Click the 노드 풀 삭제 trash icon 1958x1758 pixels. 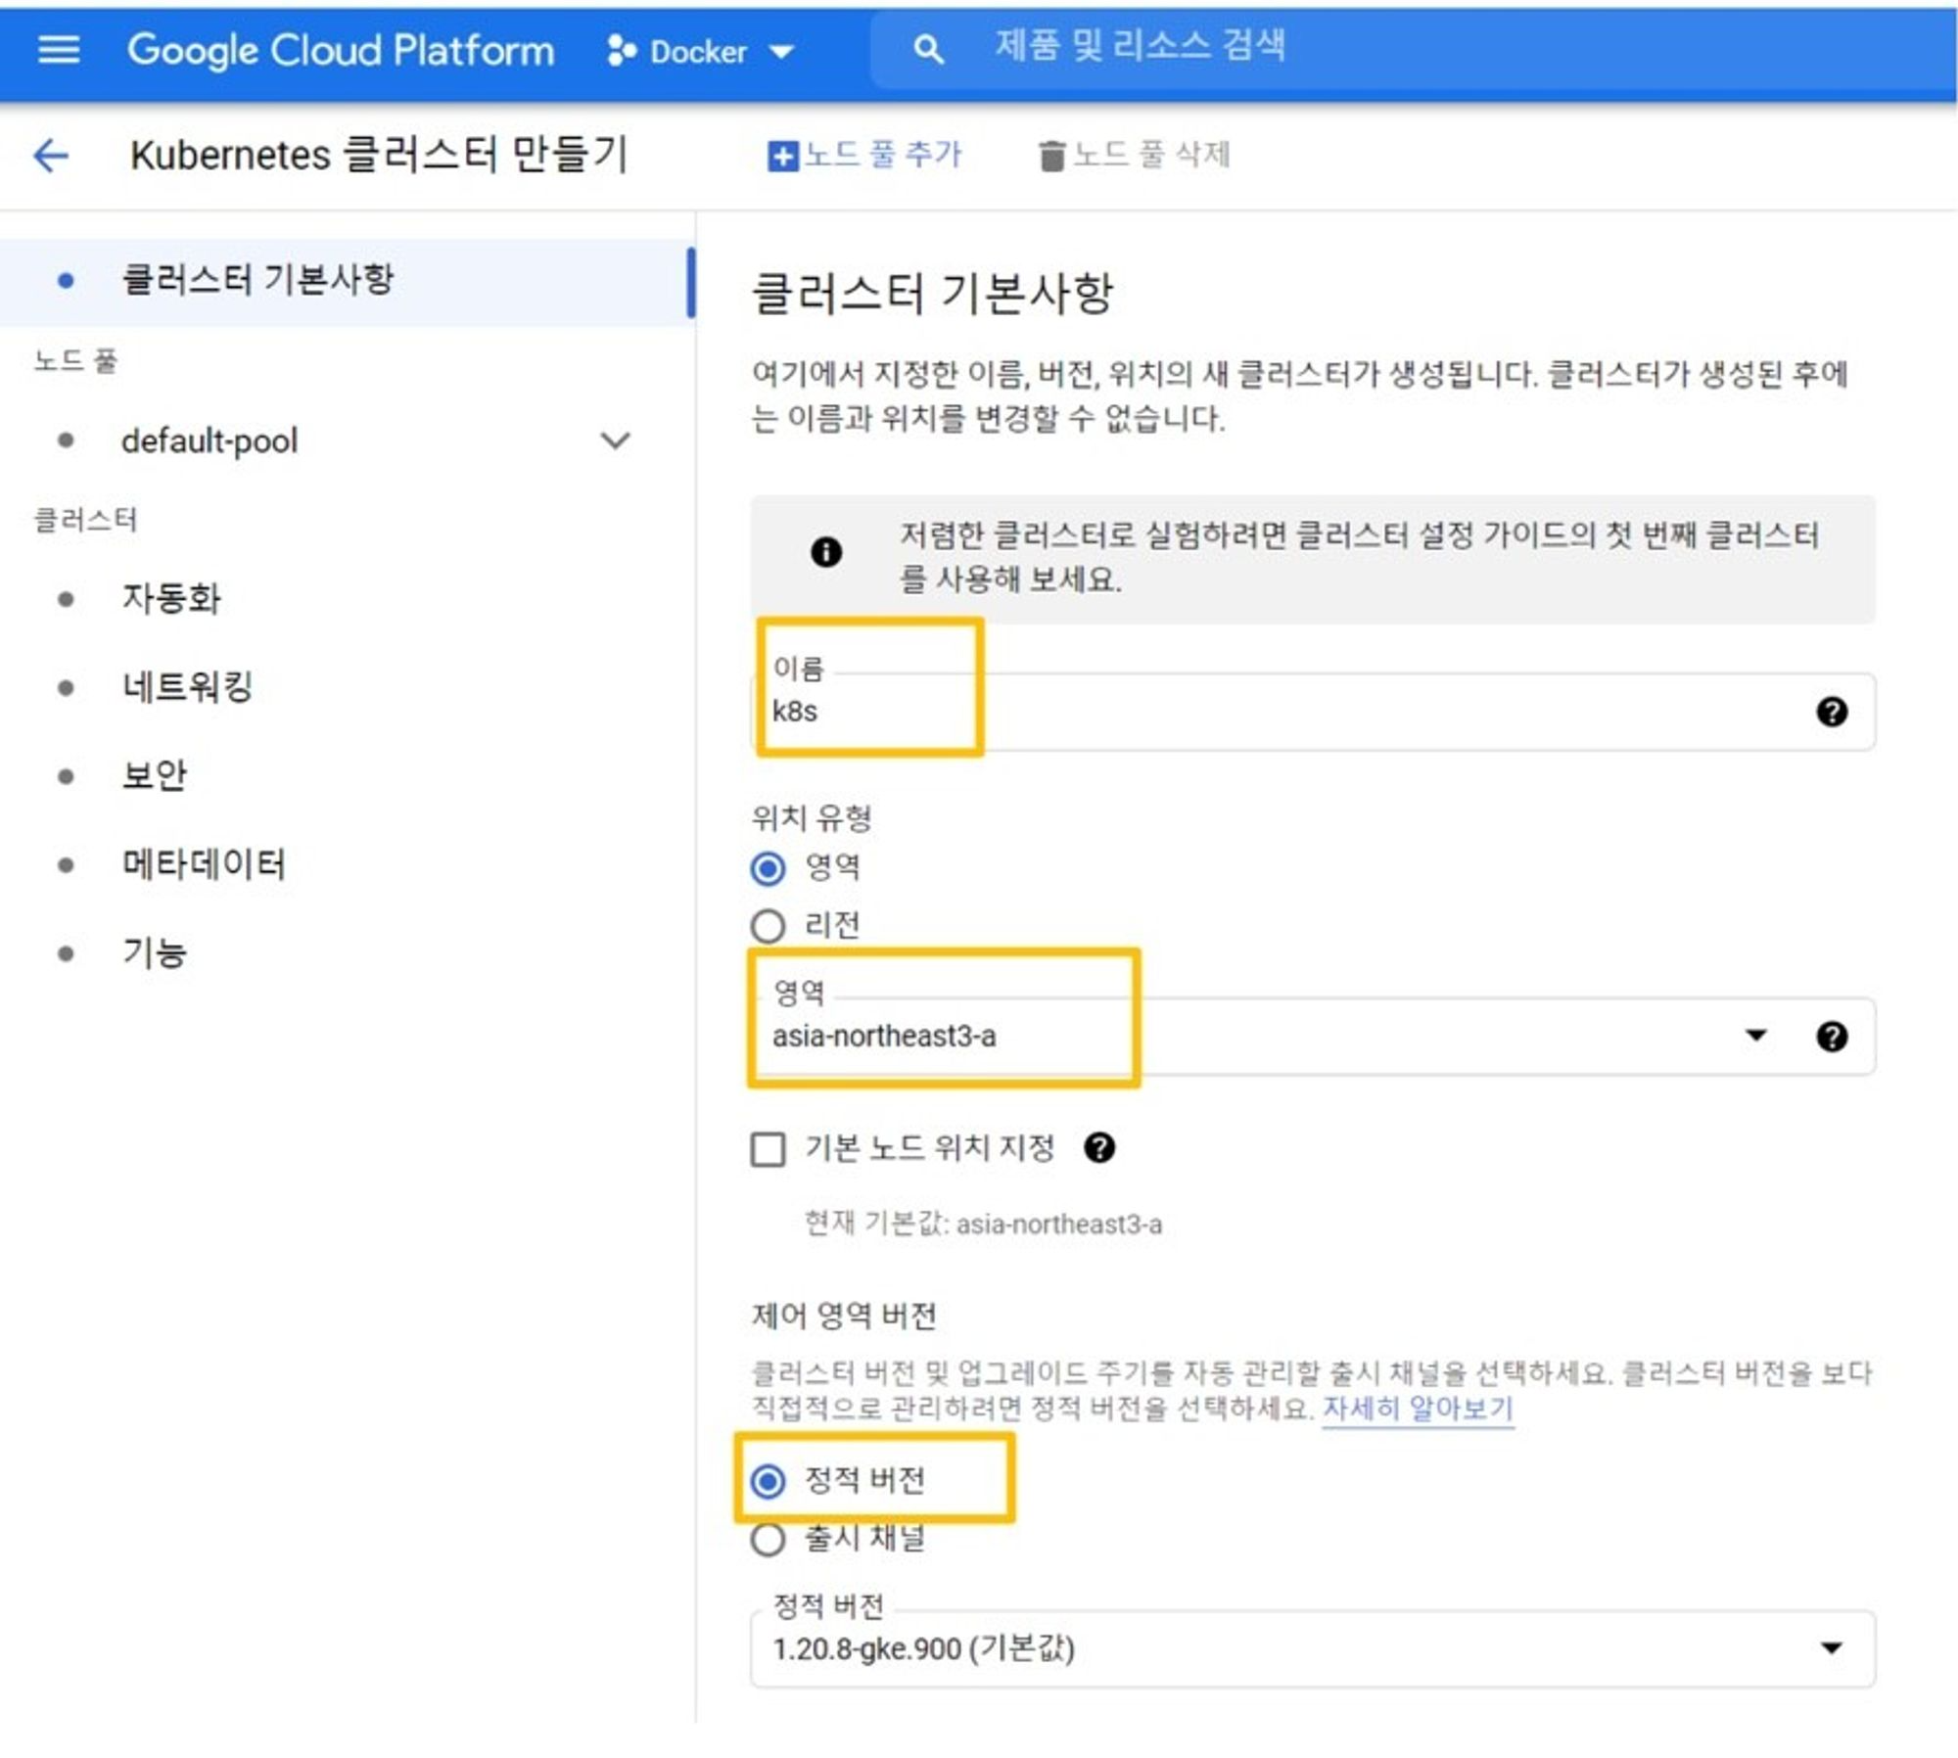[x=1050, y=156]
